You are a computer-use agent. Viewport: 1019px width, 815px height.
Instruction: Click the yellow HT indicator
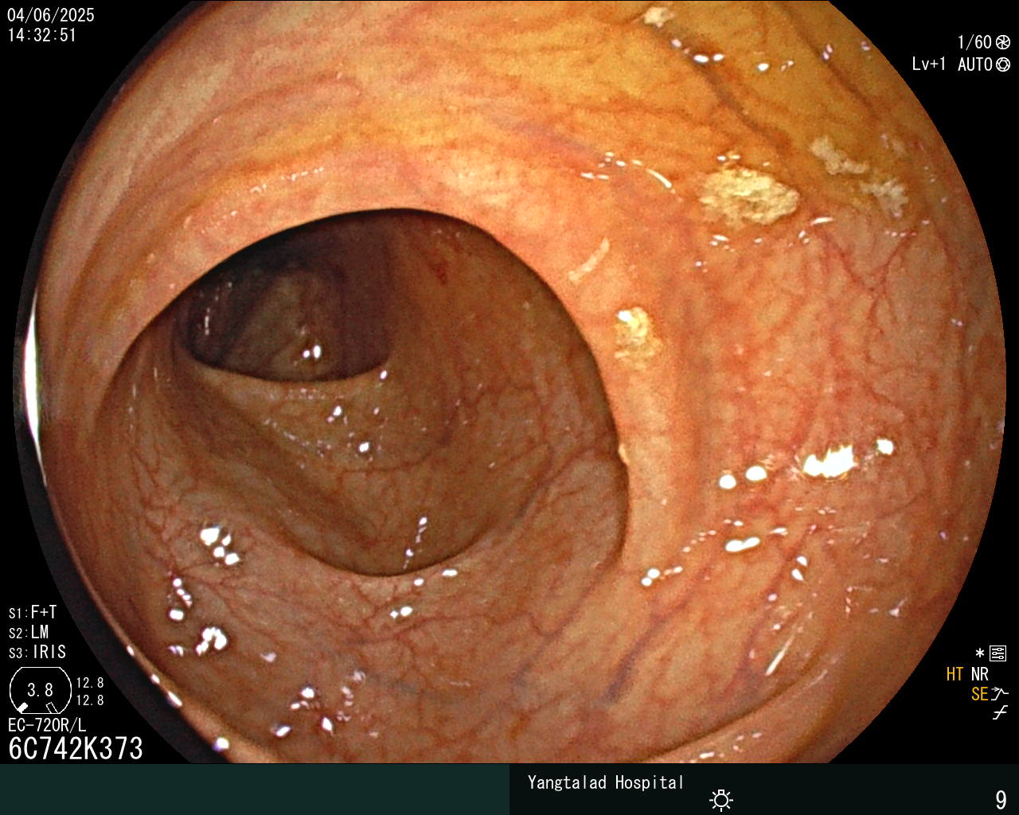click(955, 674)
